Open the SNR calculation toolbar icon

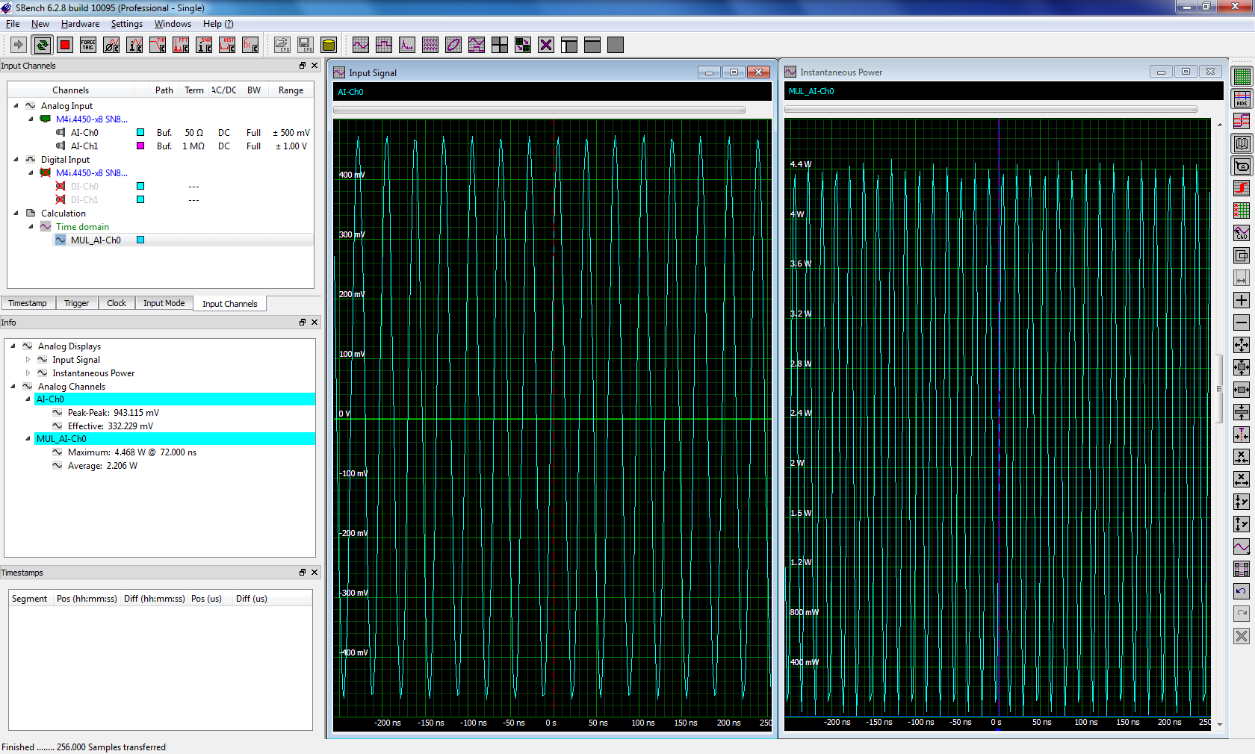click(x=204, y=45)
